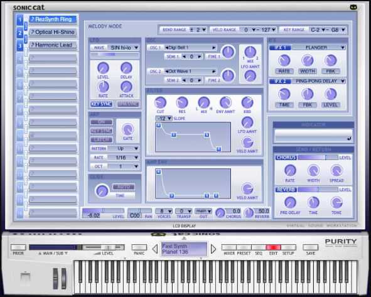This screenshot has height=297, width=371.
Task: Click the oscillator Mix knob
Action: [x=250, y=52]
